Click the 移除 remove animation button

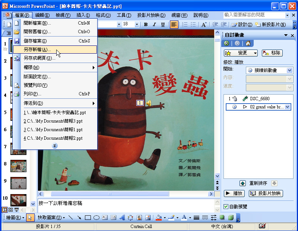[x=272, y=53]
